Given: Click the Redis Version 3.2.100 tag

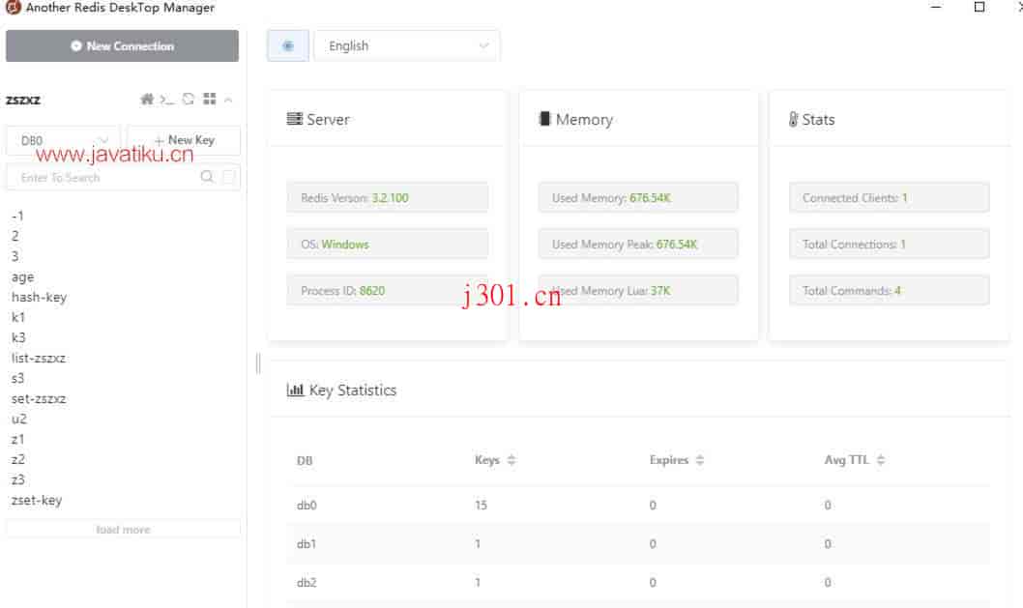Looking at the screenshot, I should [388, 197].
